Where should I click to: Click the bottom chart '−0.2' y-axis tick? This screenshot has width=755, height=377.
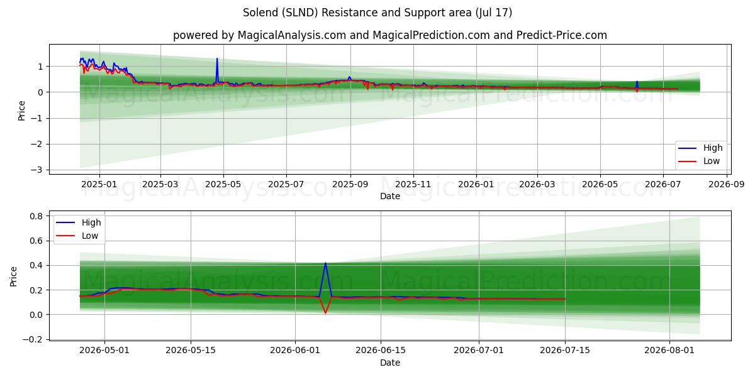[x=33, y=339]
